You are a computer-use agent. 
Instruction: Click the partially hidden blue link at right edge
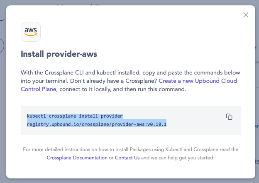pos(257,126)
